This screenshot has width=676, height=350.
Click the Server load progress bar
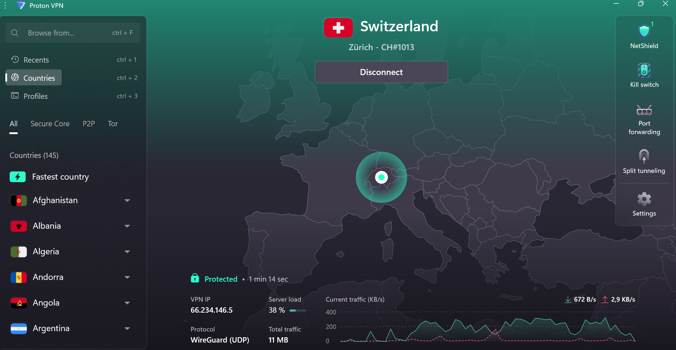tap(298, 311)
